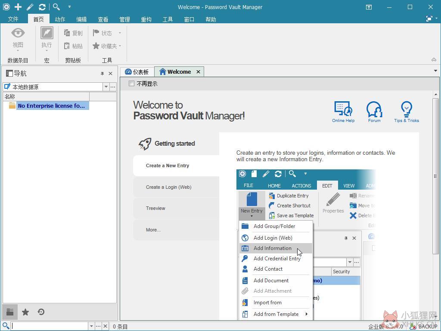Viewport: 441px width, 331px height.
Task: Switch to the 编辑 ribbon tab
Action: [x=81, y=19]
